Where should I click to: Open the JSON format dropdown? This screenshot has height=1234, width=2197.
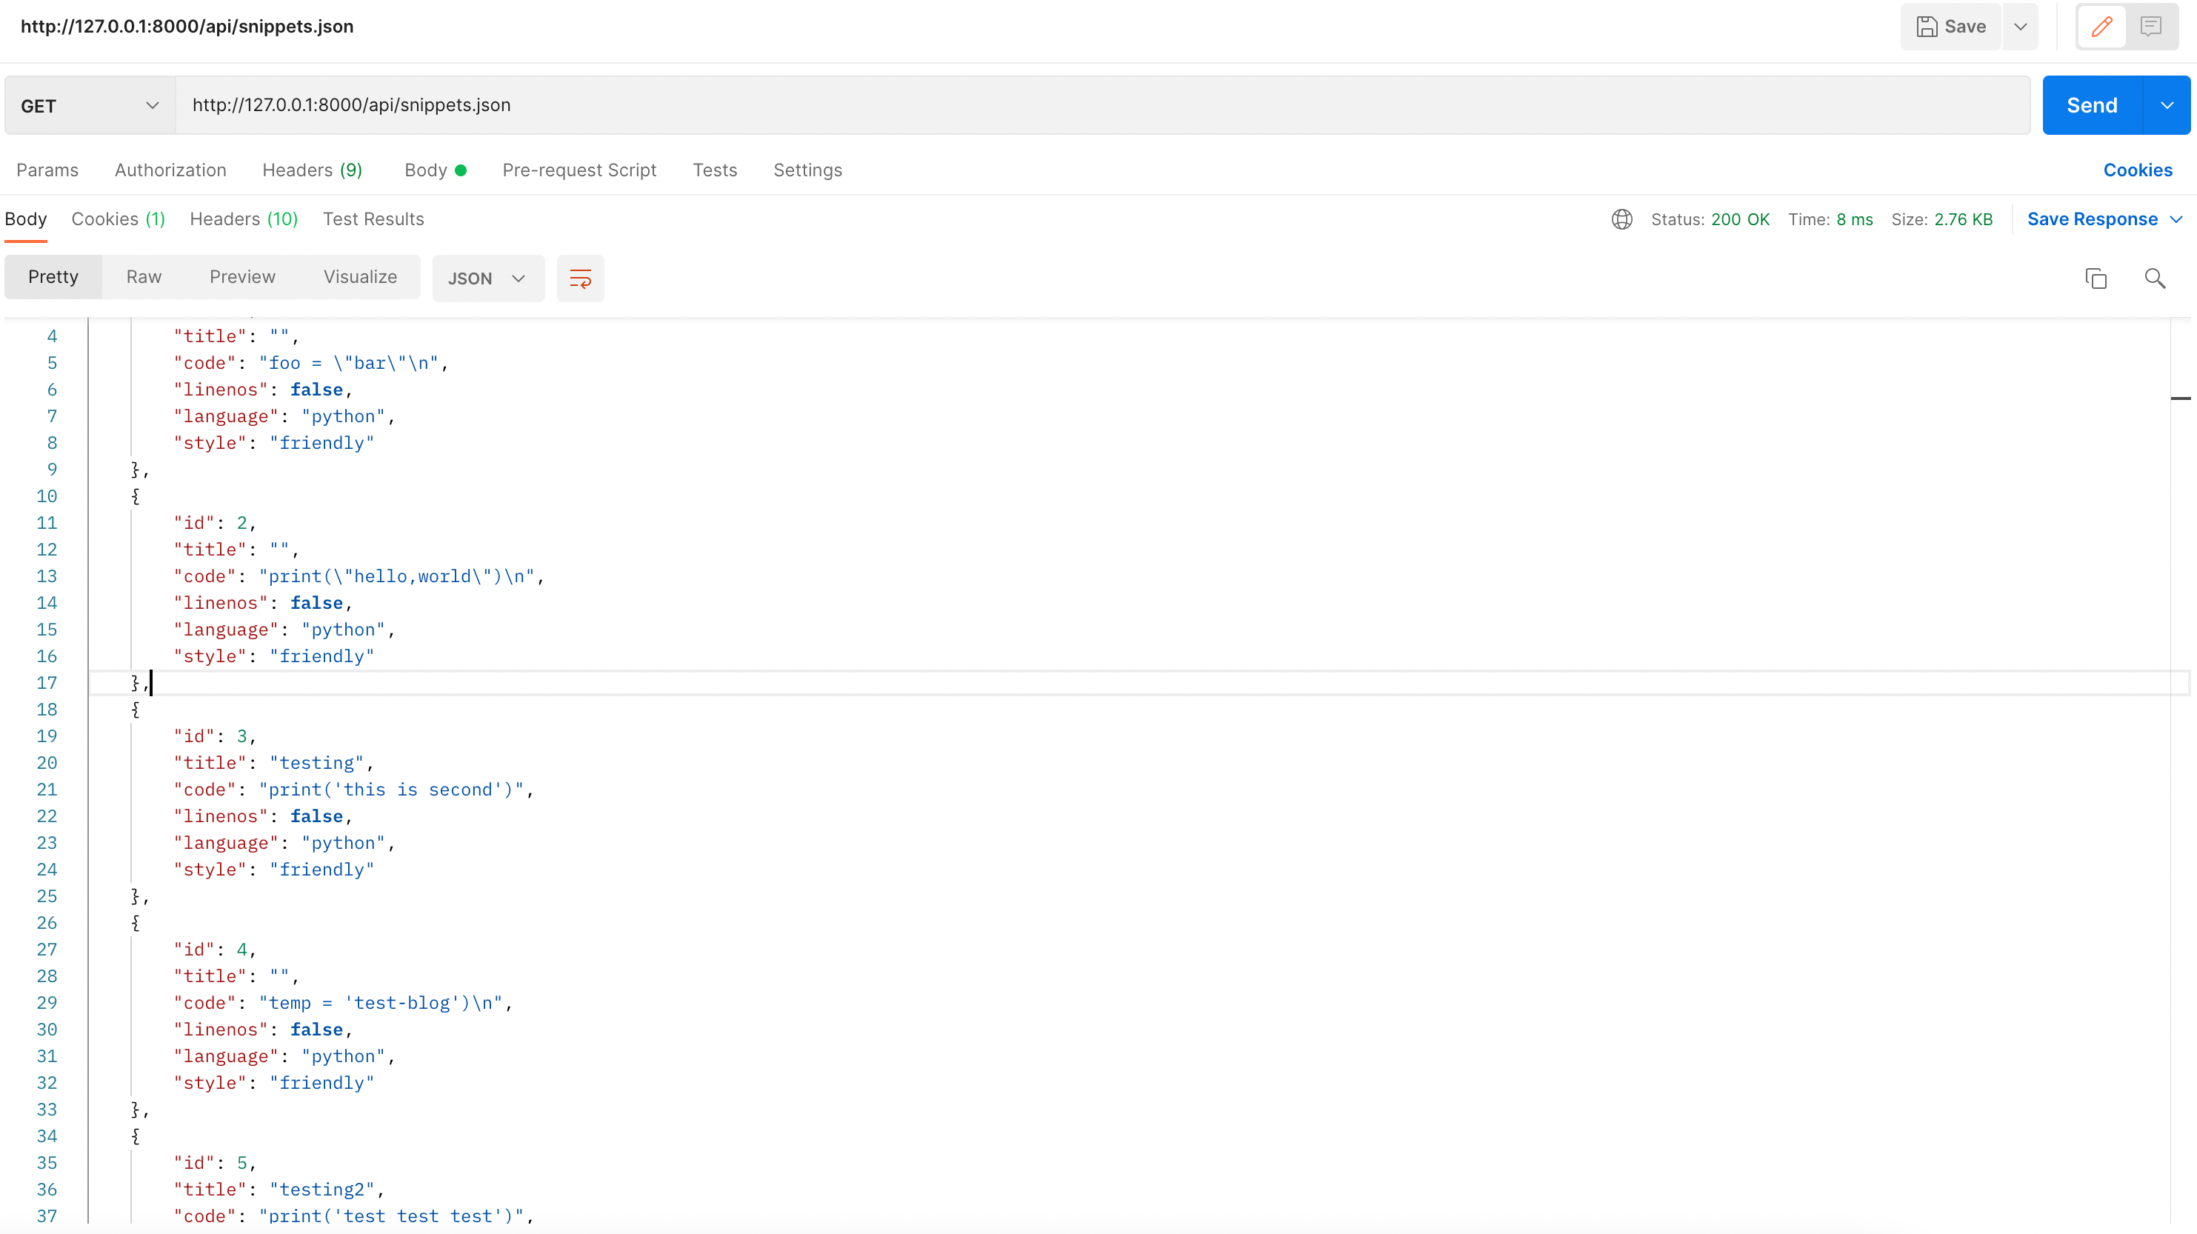point(487,278)
